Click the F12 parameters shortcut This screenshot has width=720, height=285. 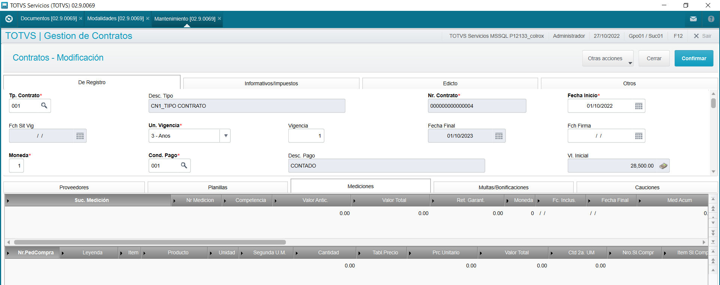[x=678, y=36]
